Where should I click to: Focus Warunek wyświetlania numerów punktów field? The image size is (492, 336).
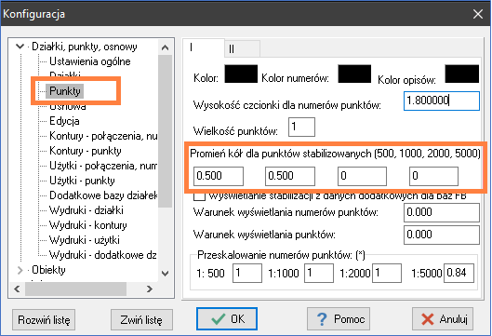(x=442, y=212)
